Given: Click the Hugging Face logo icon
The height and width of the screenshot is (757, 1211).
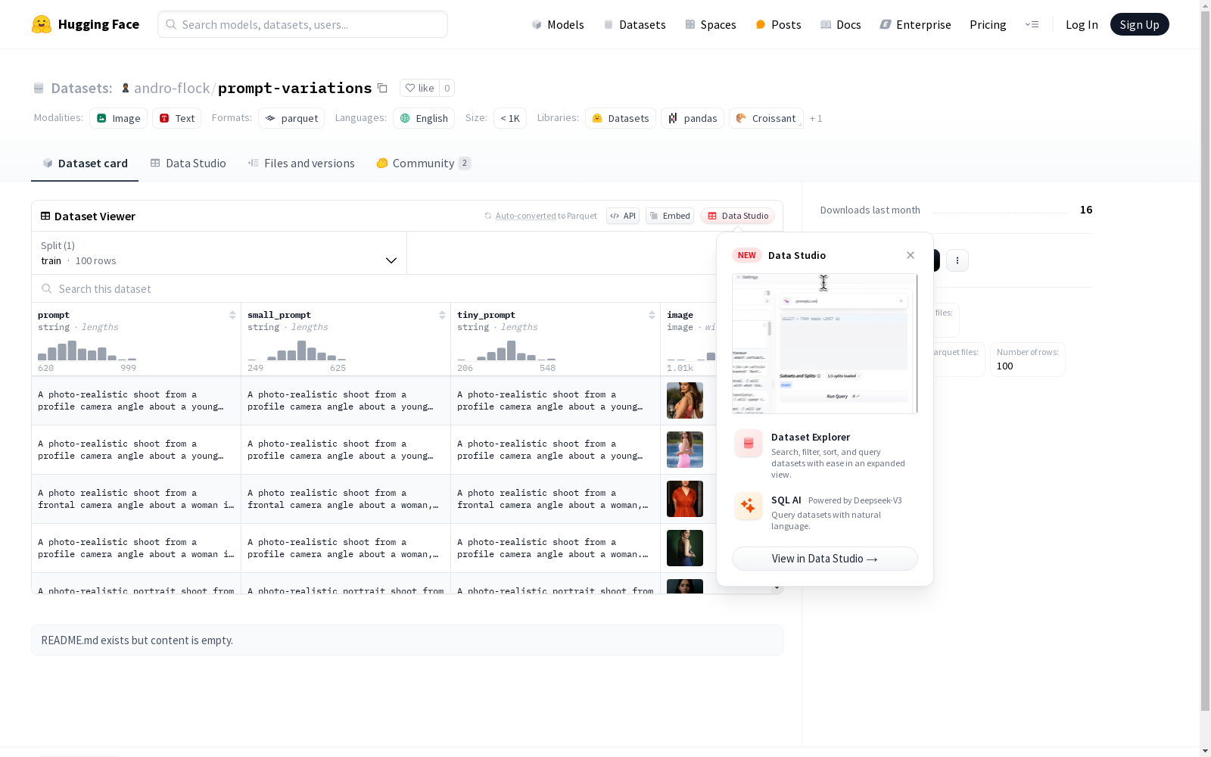Looking at the screenshot, I should tap(42, 24).
